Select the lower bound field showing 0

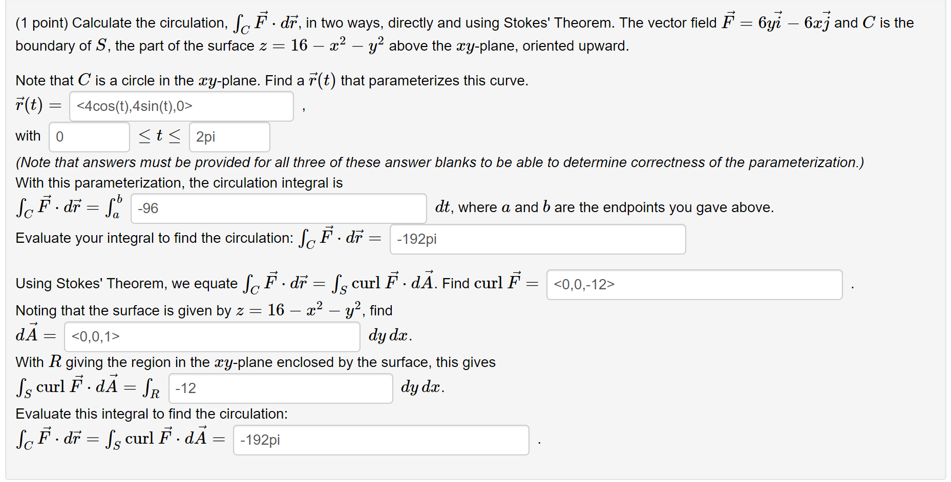[x=89, y=136]
